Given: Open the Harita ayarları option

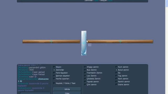Looking at the screenshot, I should coord(54,79).
